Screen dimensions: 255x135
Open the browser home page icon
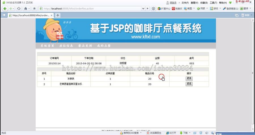click(26, 8)
